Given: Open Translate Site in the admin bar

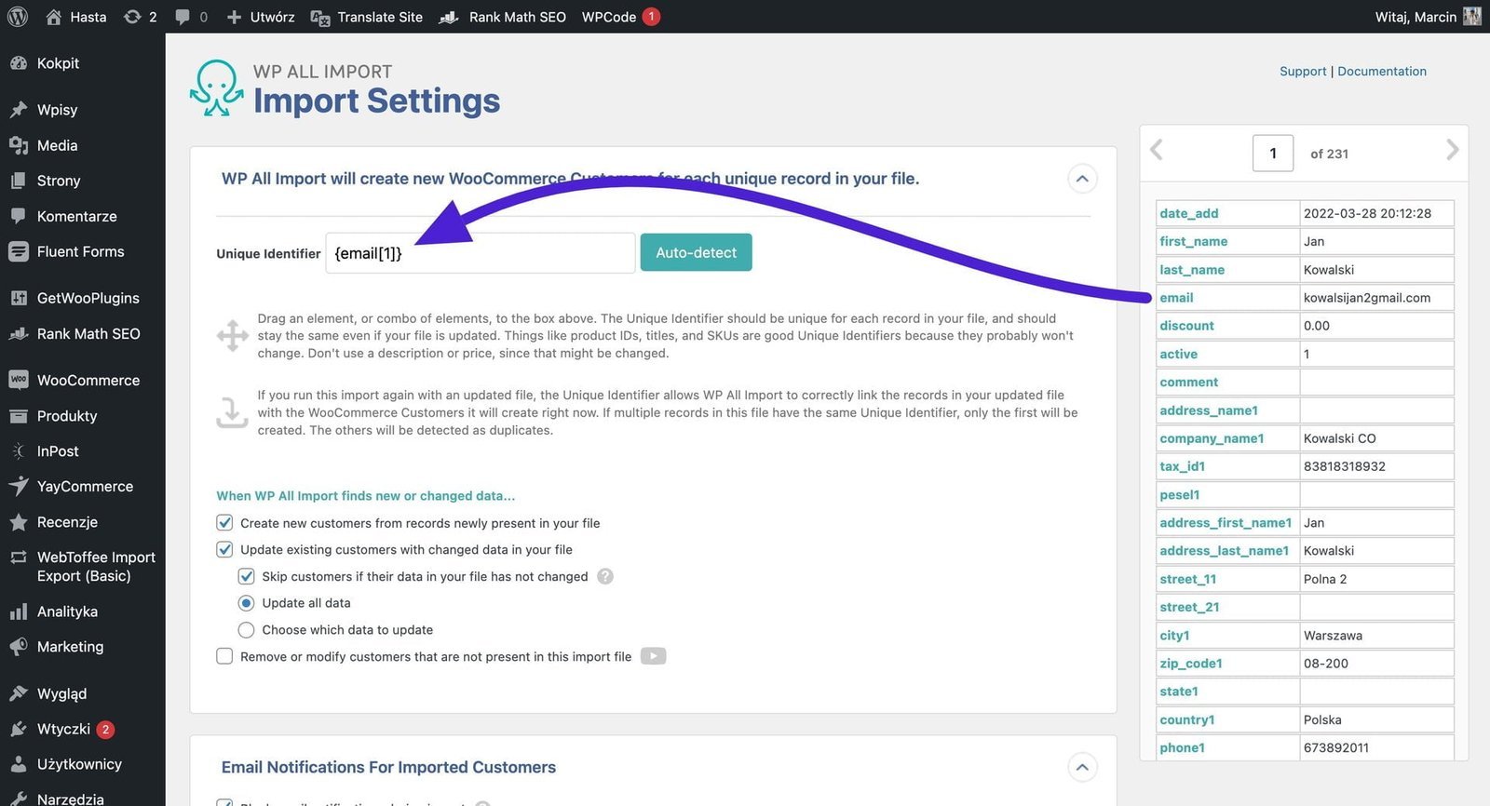Looking at the screenshot, I should click(x=367, y=17).
